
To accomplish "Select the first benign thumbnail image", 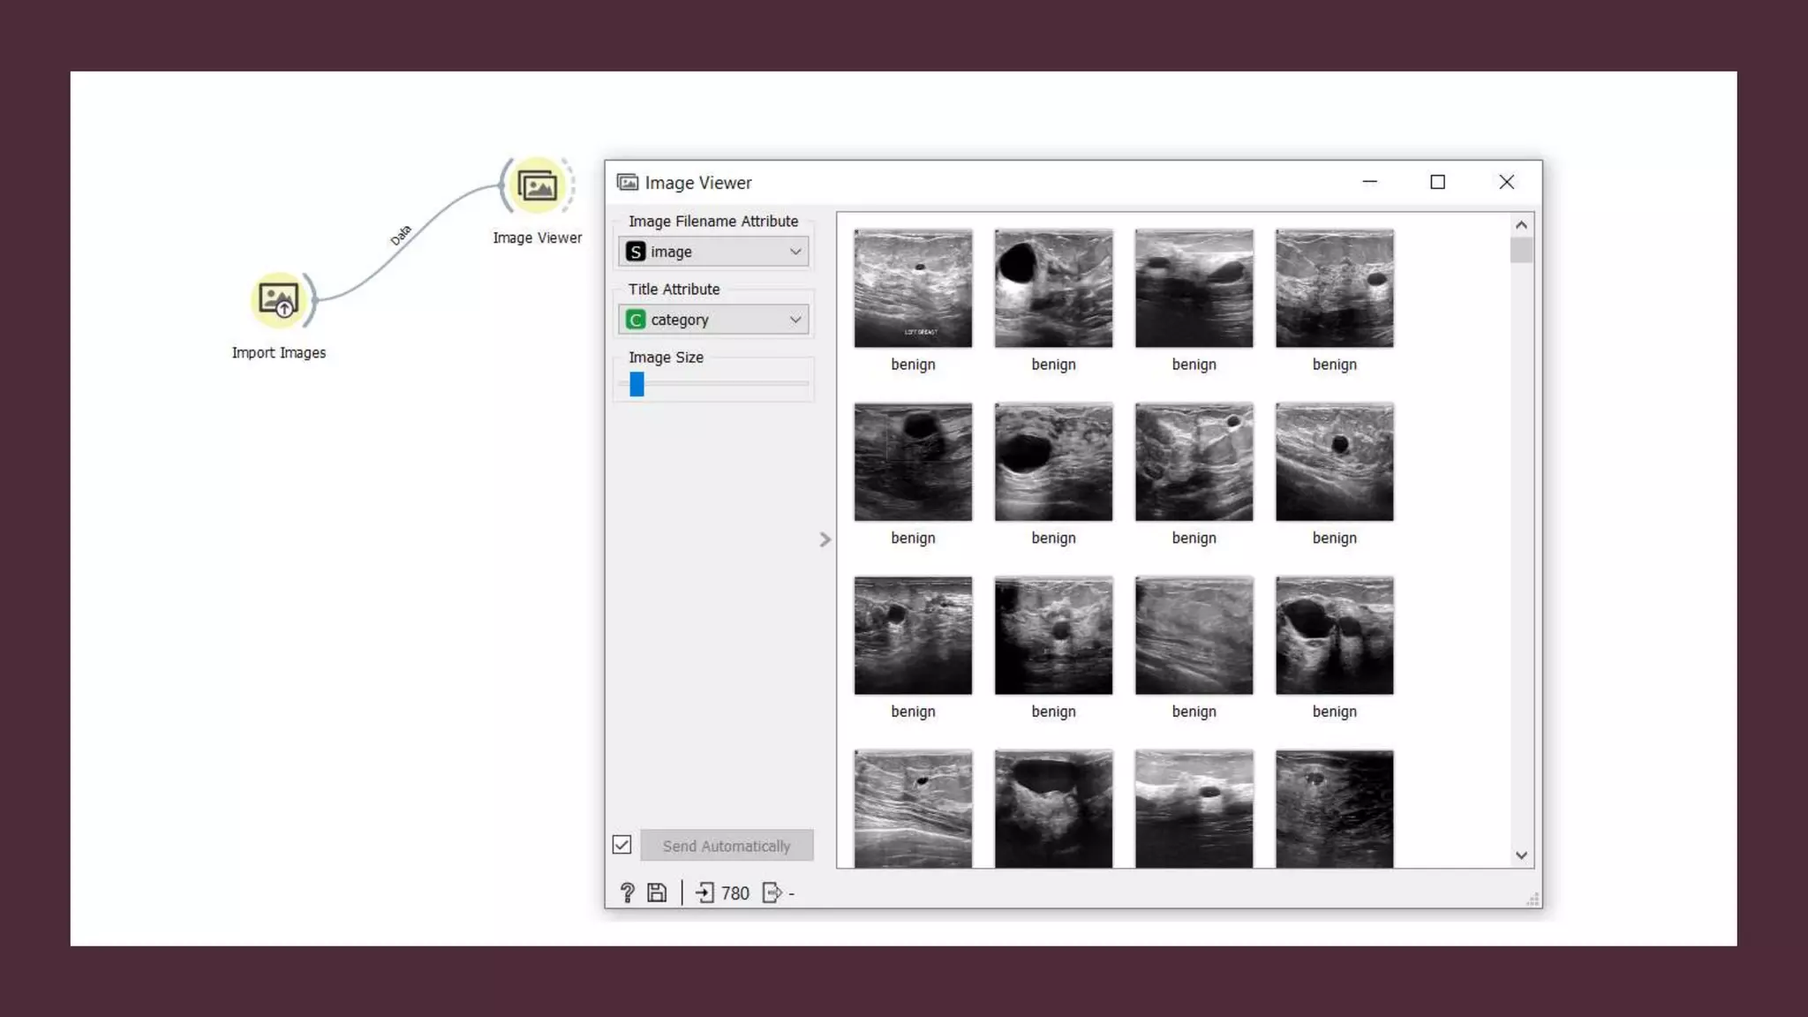I will click(913, 288).
